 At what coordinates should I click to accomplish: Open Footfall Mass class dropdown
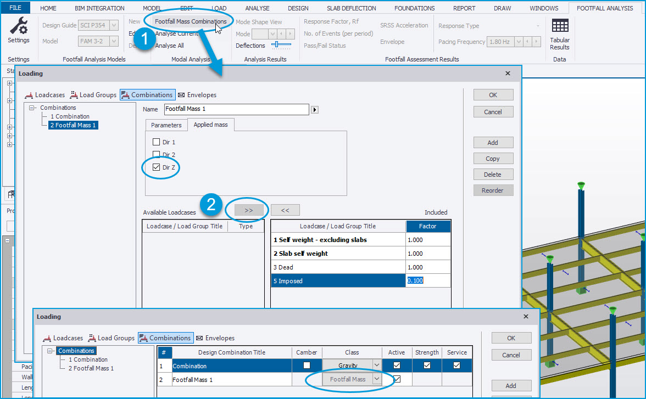click(376, 379)
